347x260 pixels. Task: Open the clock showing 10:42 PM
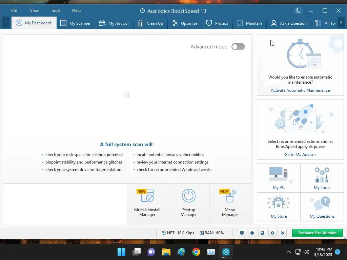(x=323, y=252)
